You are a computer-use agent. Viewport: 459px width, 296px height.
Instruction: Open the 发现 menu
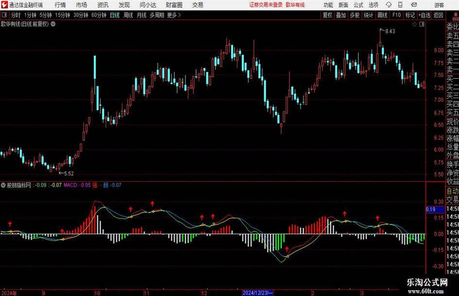[x=124, y=5]
